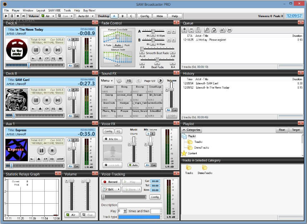Open the 'times and then' dropdown

(161, 211)
